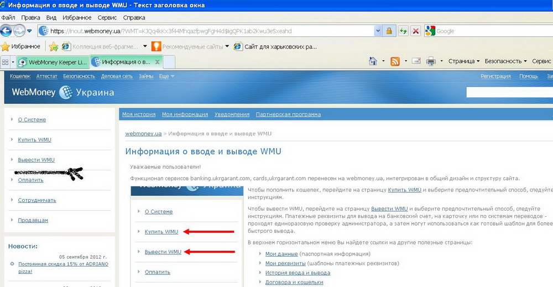Open Моя история tab
The image size is (553, 287).
click(139, 114)
